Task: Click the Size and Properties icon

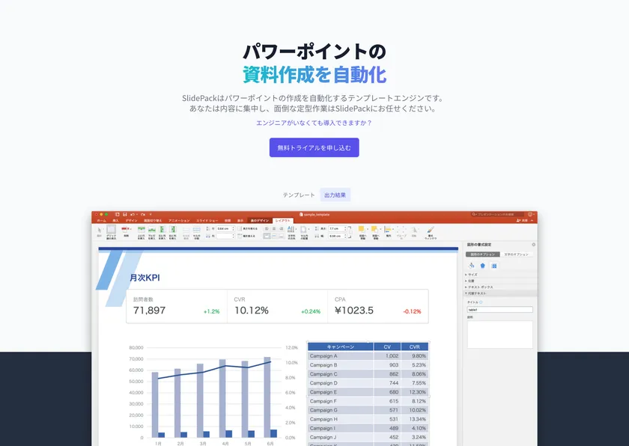Action: (x=494, y=266)
